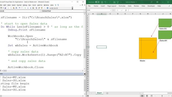The image size is (172, 97).
Task: Open the Add-Ins menu in VBA editor
Action: [40, 5]
